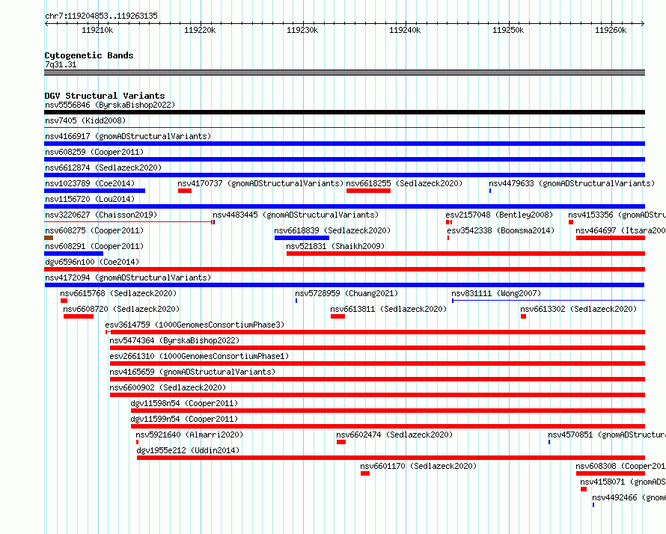Open the nsv521831 (Shaikh2009) label

tap(335, 246)
